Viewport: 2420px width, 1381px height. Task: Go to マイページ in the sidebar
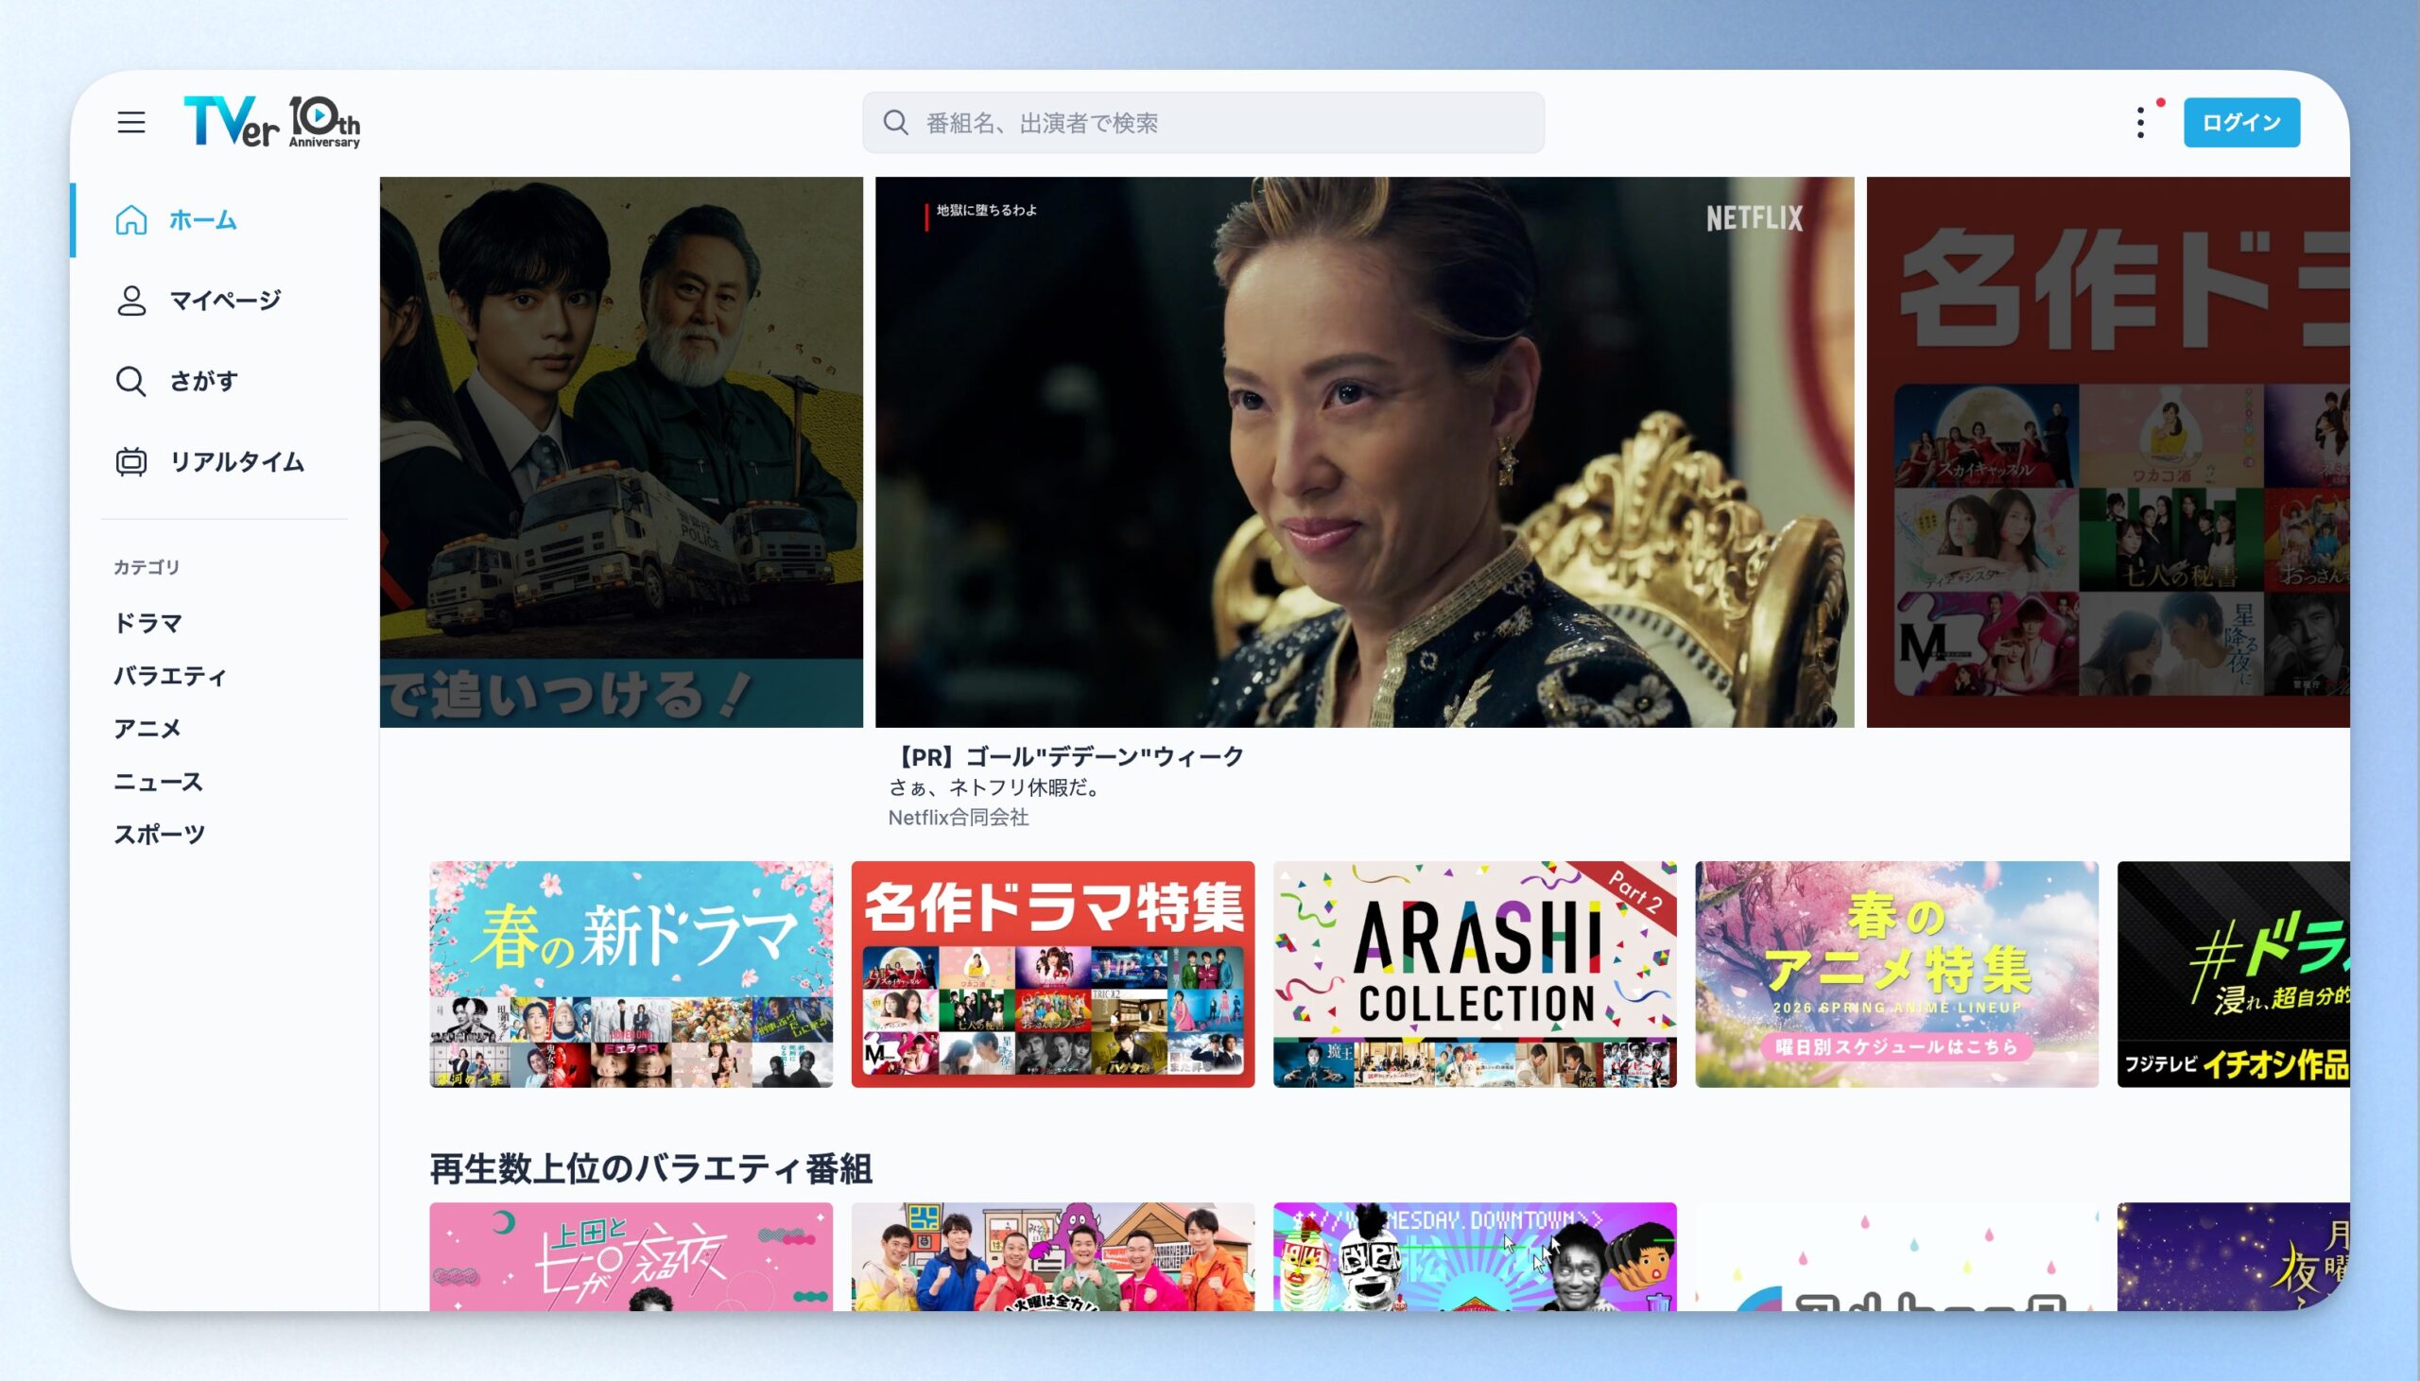[224, 301]
